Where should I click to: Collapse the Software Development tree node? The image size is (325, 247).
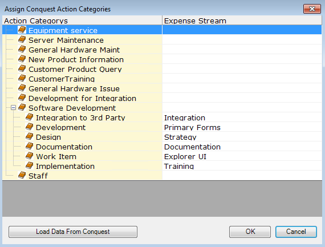coord(13,108)
